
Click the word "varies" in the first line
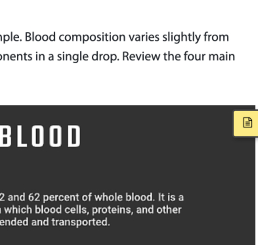pyautogui.click(x=144, y=37)
